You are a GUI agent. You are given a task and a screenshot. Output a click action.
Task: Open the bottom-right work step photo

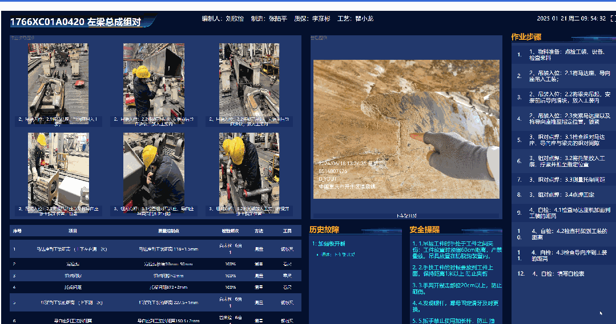tap(249, 169)
